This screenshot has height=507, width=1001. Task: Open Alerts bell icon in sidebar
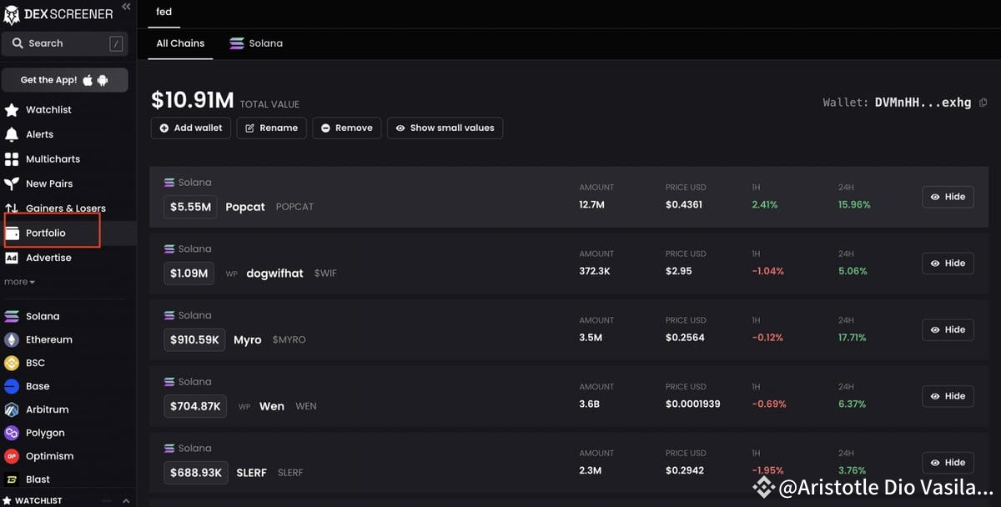pos(12,134)
